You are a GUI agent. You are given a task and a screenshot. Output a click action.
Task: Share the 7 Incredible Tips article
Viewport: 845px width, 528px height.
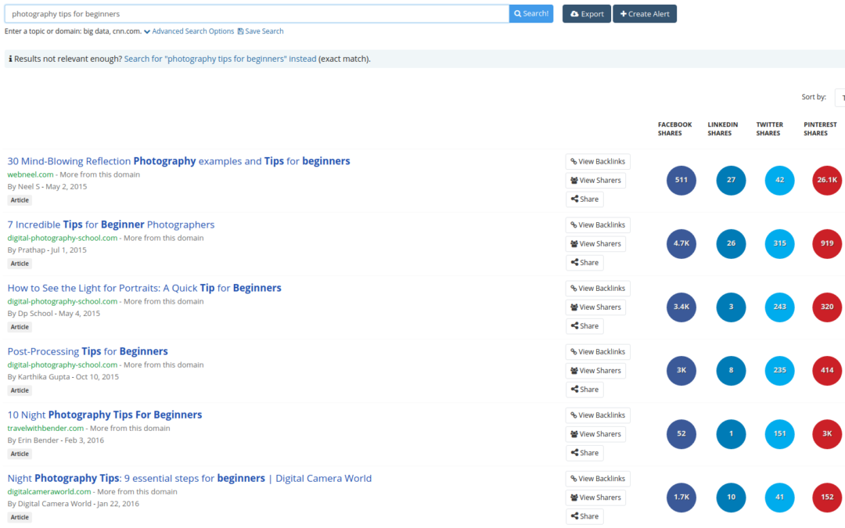(584, 263)
